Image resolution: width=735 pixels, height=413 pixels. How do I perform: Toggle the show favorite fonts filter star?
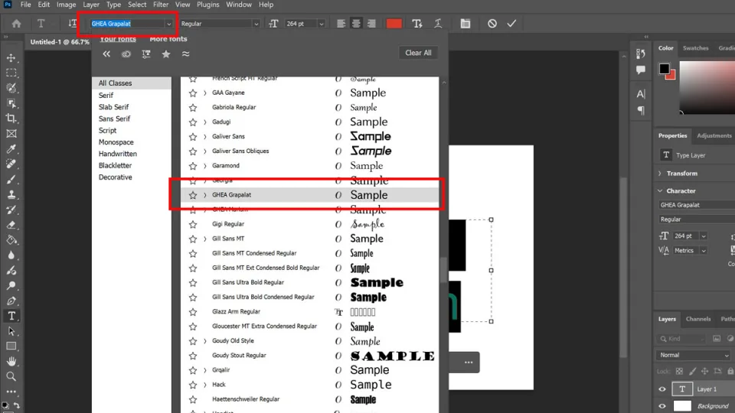tap(166, 54)
